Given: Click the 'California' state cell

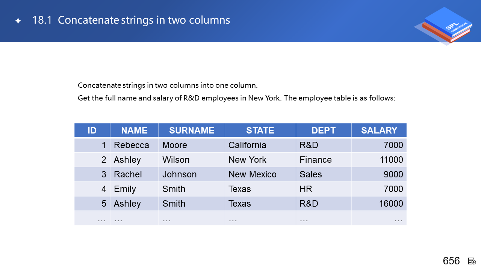Looking at the screenshot, I should point(247,145).
